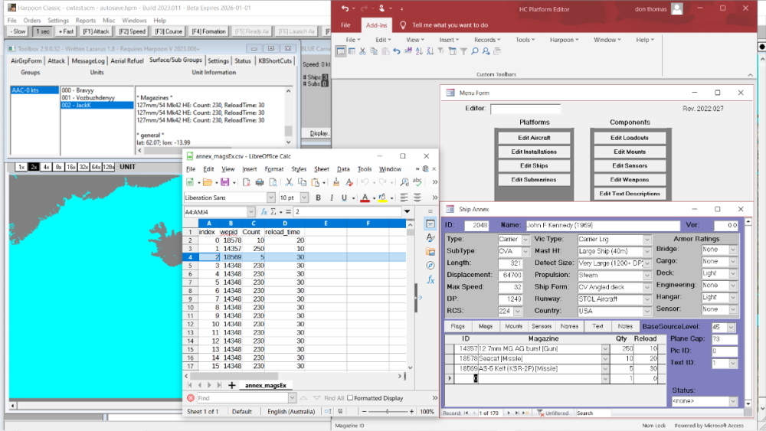Screen dimensions: 766x431
Task: Click Print icon in Calc toolbar
Action: point(260,182)
